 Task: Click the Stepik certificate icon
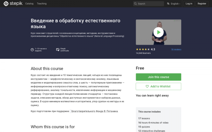coord(58,50)
